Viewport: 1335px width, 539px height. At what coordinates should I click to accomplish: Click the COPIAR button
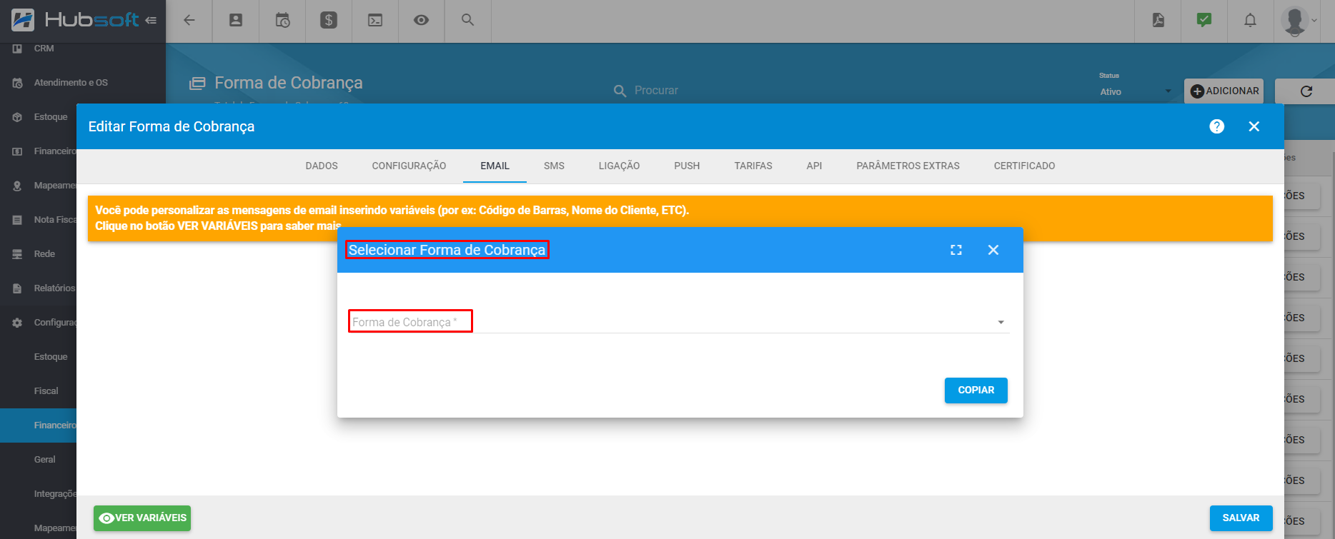[976, 391]
